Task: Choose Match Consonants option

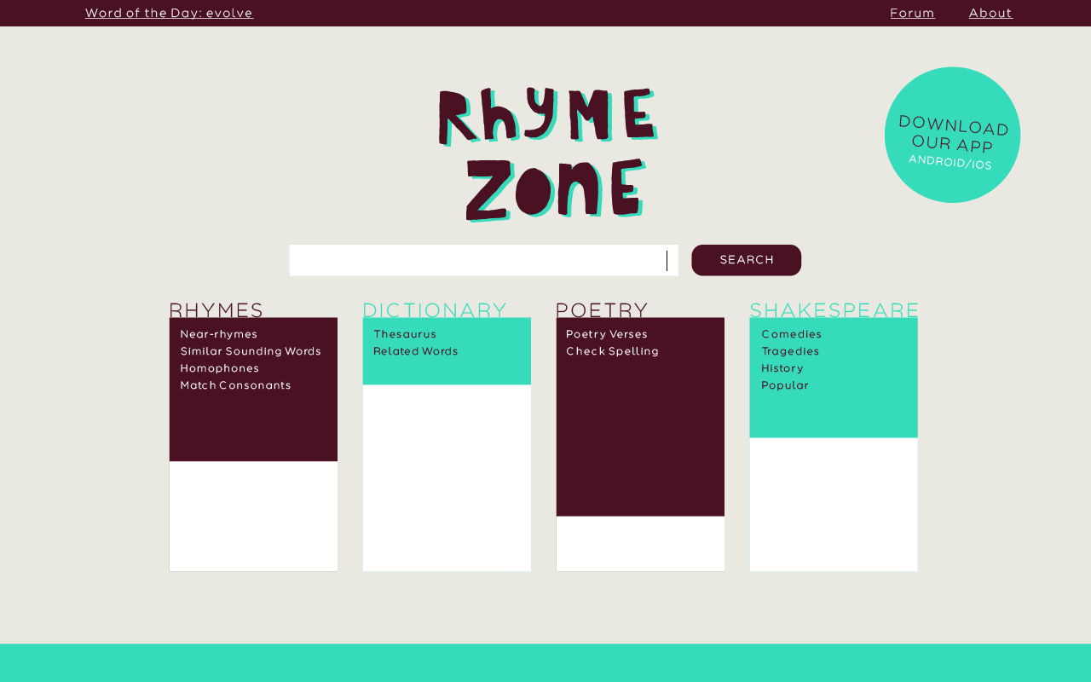Action: pyautogui.click(x=235, y=384)
